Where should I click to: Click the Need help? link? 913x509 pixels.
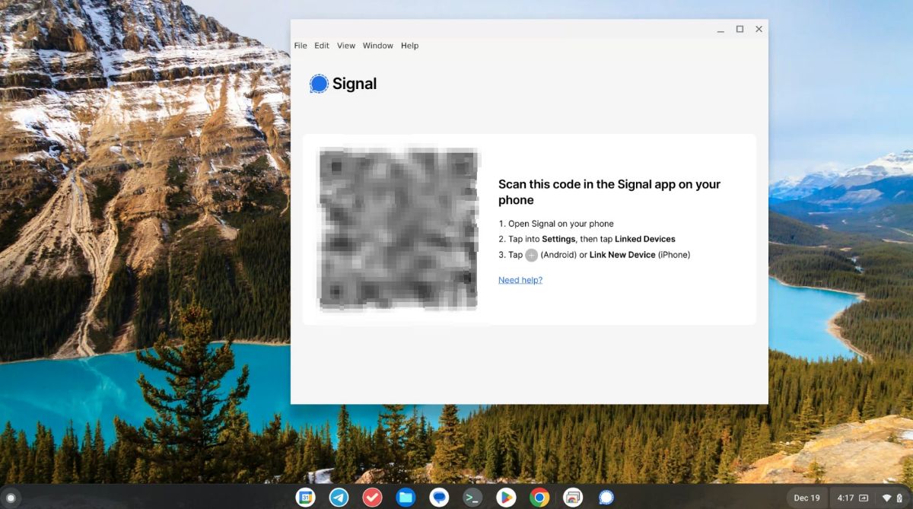pos(520,280)
